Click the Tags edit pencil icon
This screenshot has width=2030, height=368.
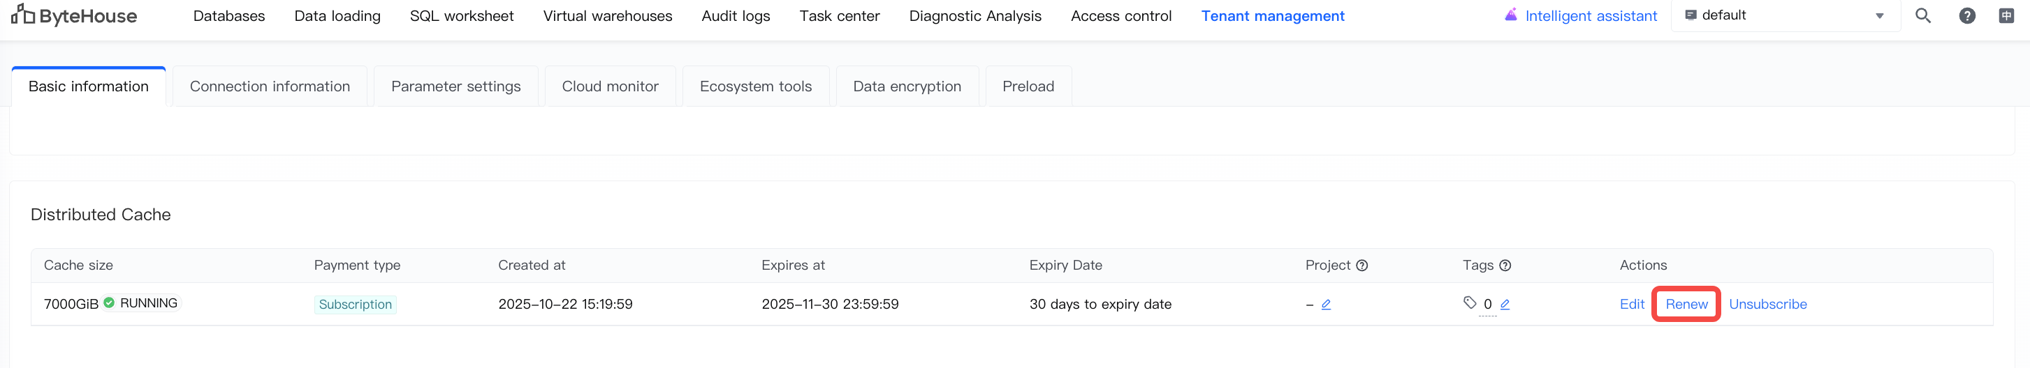point(1505,305)
